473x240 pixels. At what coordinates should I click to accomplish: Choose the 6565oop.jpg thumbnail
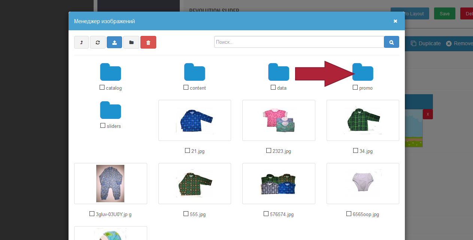pyautogui.click(x=363, y=184)
